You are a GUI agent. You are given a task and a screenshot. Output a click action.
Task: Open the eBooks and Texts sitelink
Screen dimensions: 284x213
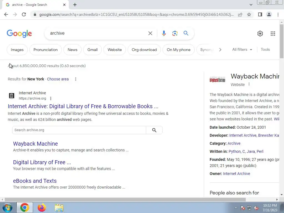click(x=35, y=181)
